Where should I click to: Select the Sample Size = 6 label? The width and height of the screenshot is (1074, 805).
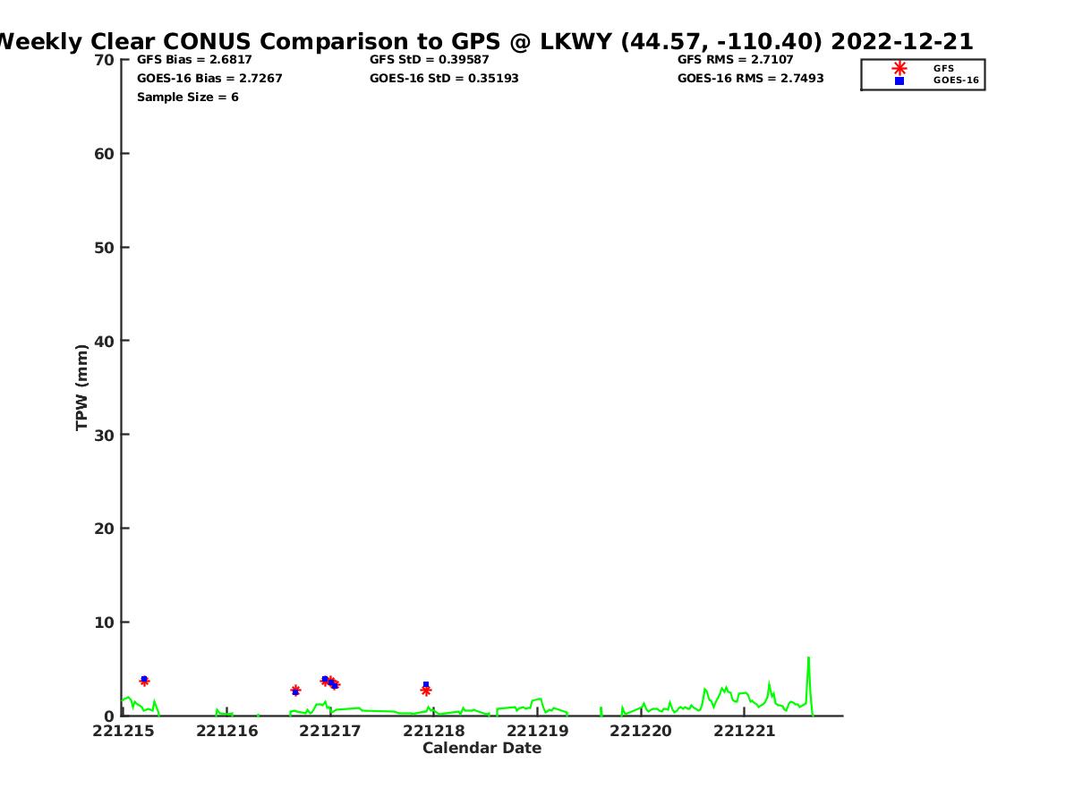(x=187, y=97)
